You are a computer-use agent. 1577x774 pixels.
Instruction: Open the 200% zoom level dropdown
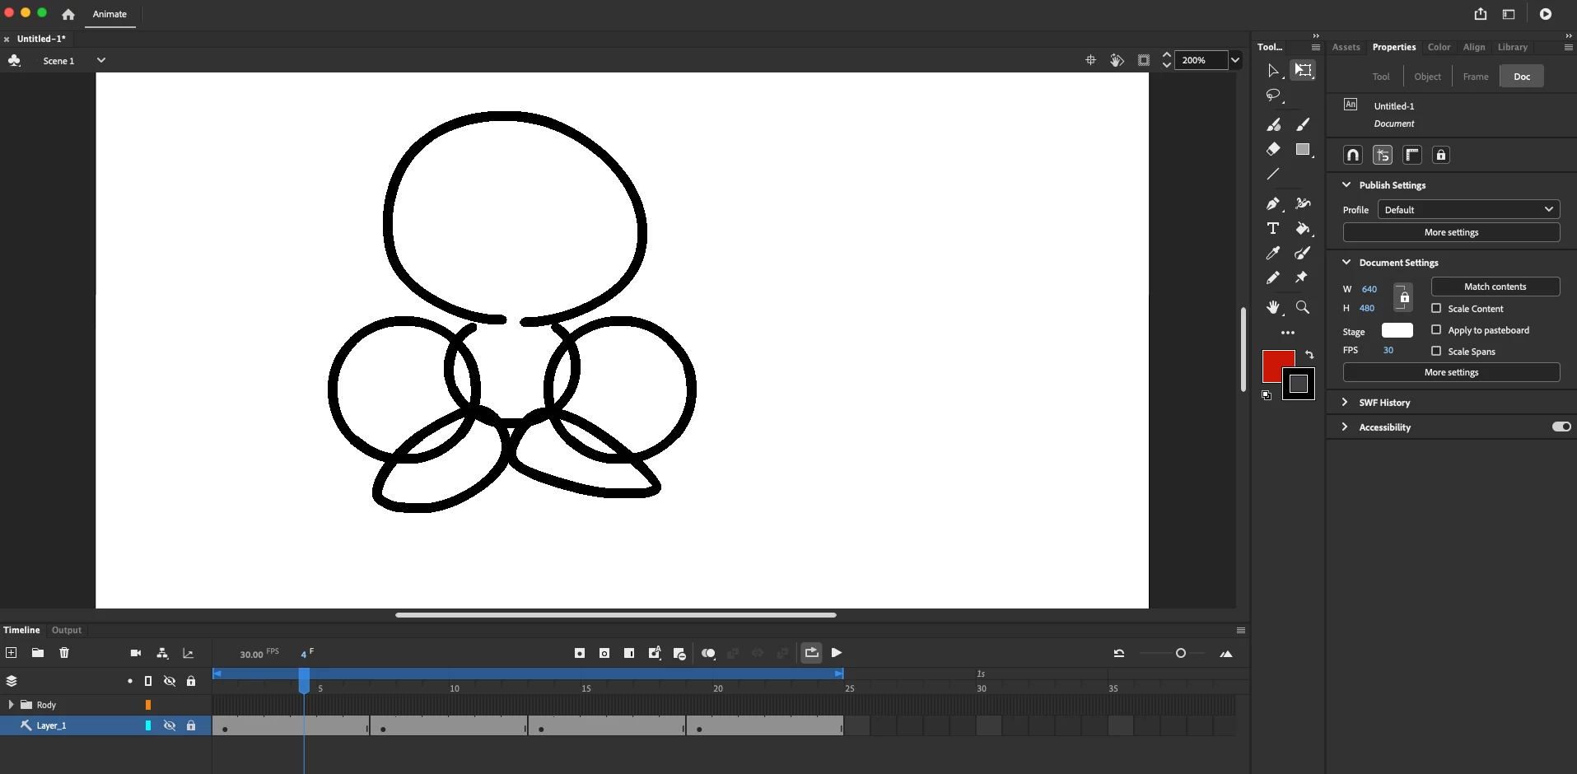point(1234,60)
